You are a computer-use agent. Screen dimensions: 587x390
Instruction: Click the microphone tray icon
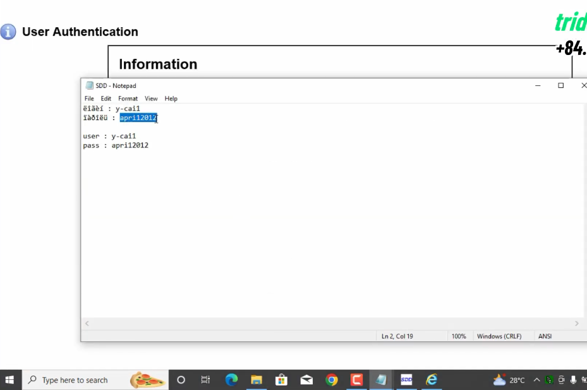coord(573,380)
